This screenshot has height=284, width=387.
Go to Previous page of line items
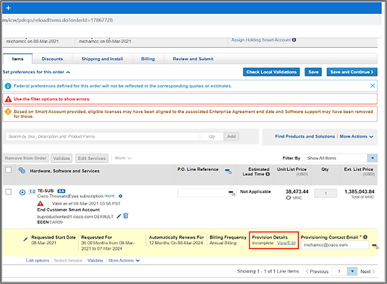coord(317,272)
